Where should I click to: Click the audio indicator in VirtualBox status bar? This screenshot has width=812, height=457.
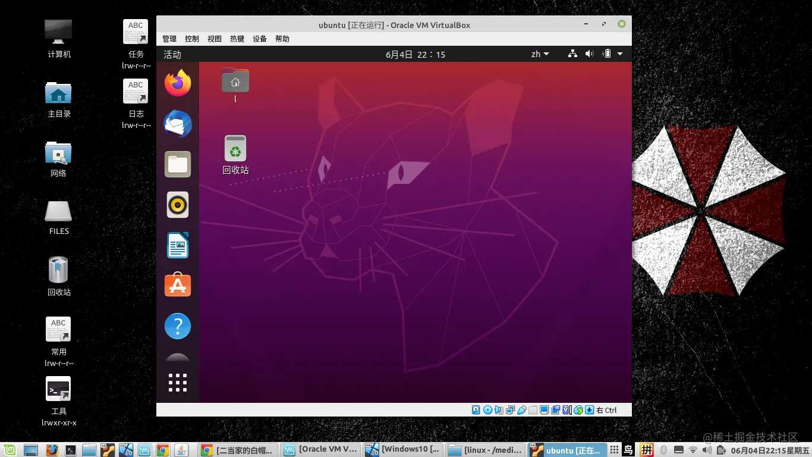click(x=499, y=409)
